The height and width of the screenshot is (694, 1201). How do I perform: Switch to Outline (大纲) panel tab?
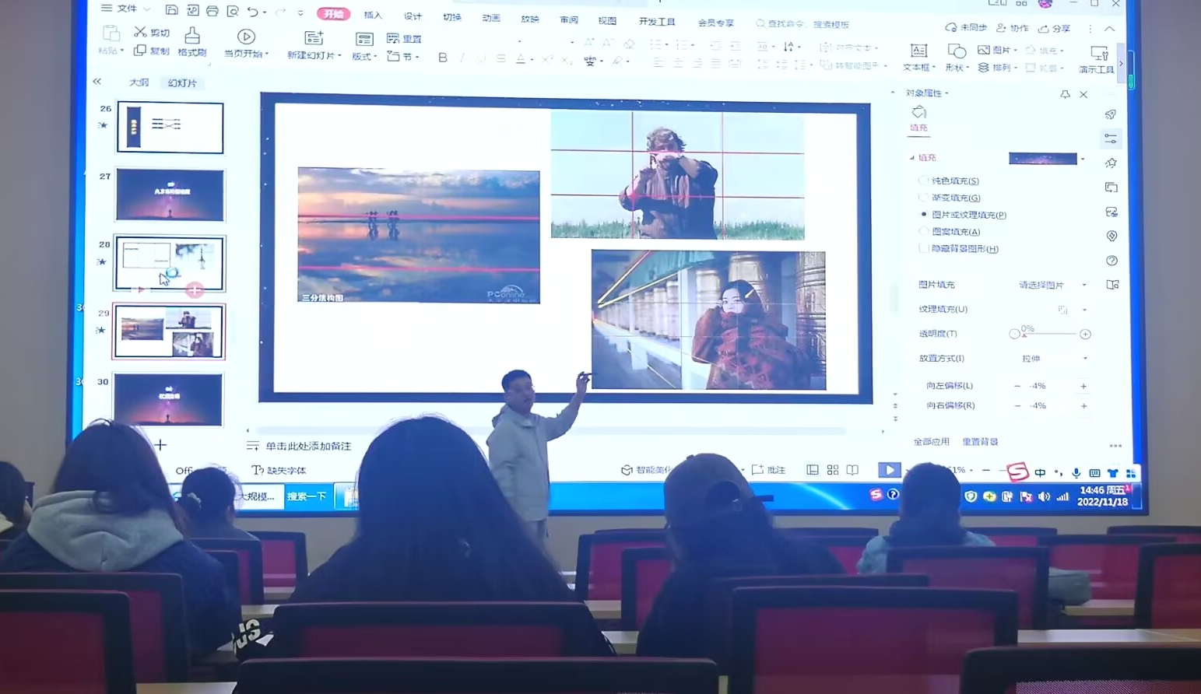[x=139, y=82]
